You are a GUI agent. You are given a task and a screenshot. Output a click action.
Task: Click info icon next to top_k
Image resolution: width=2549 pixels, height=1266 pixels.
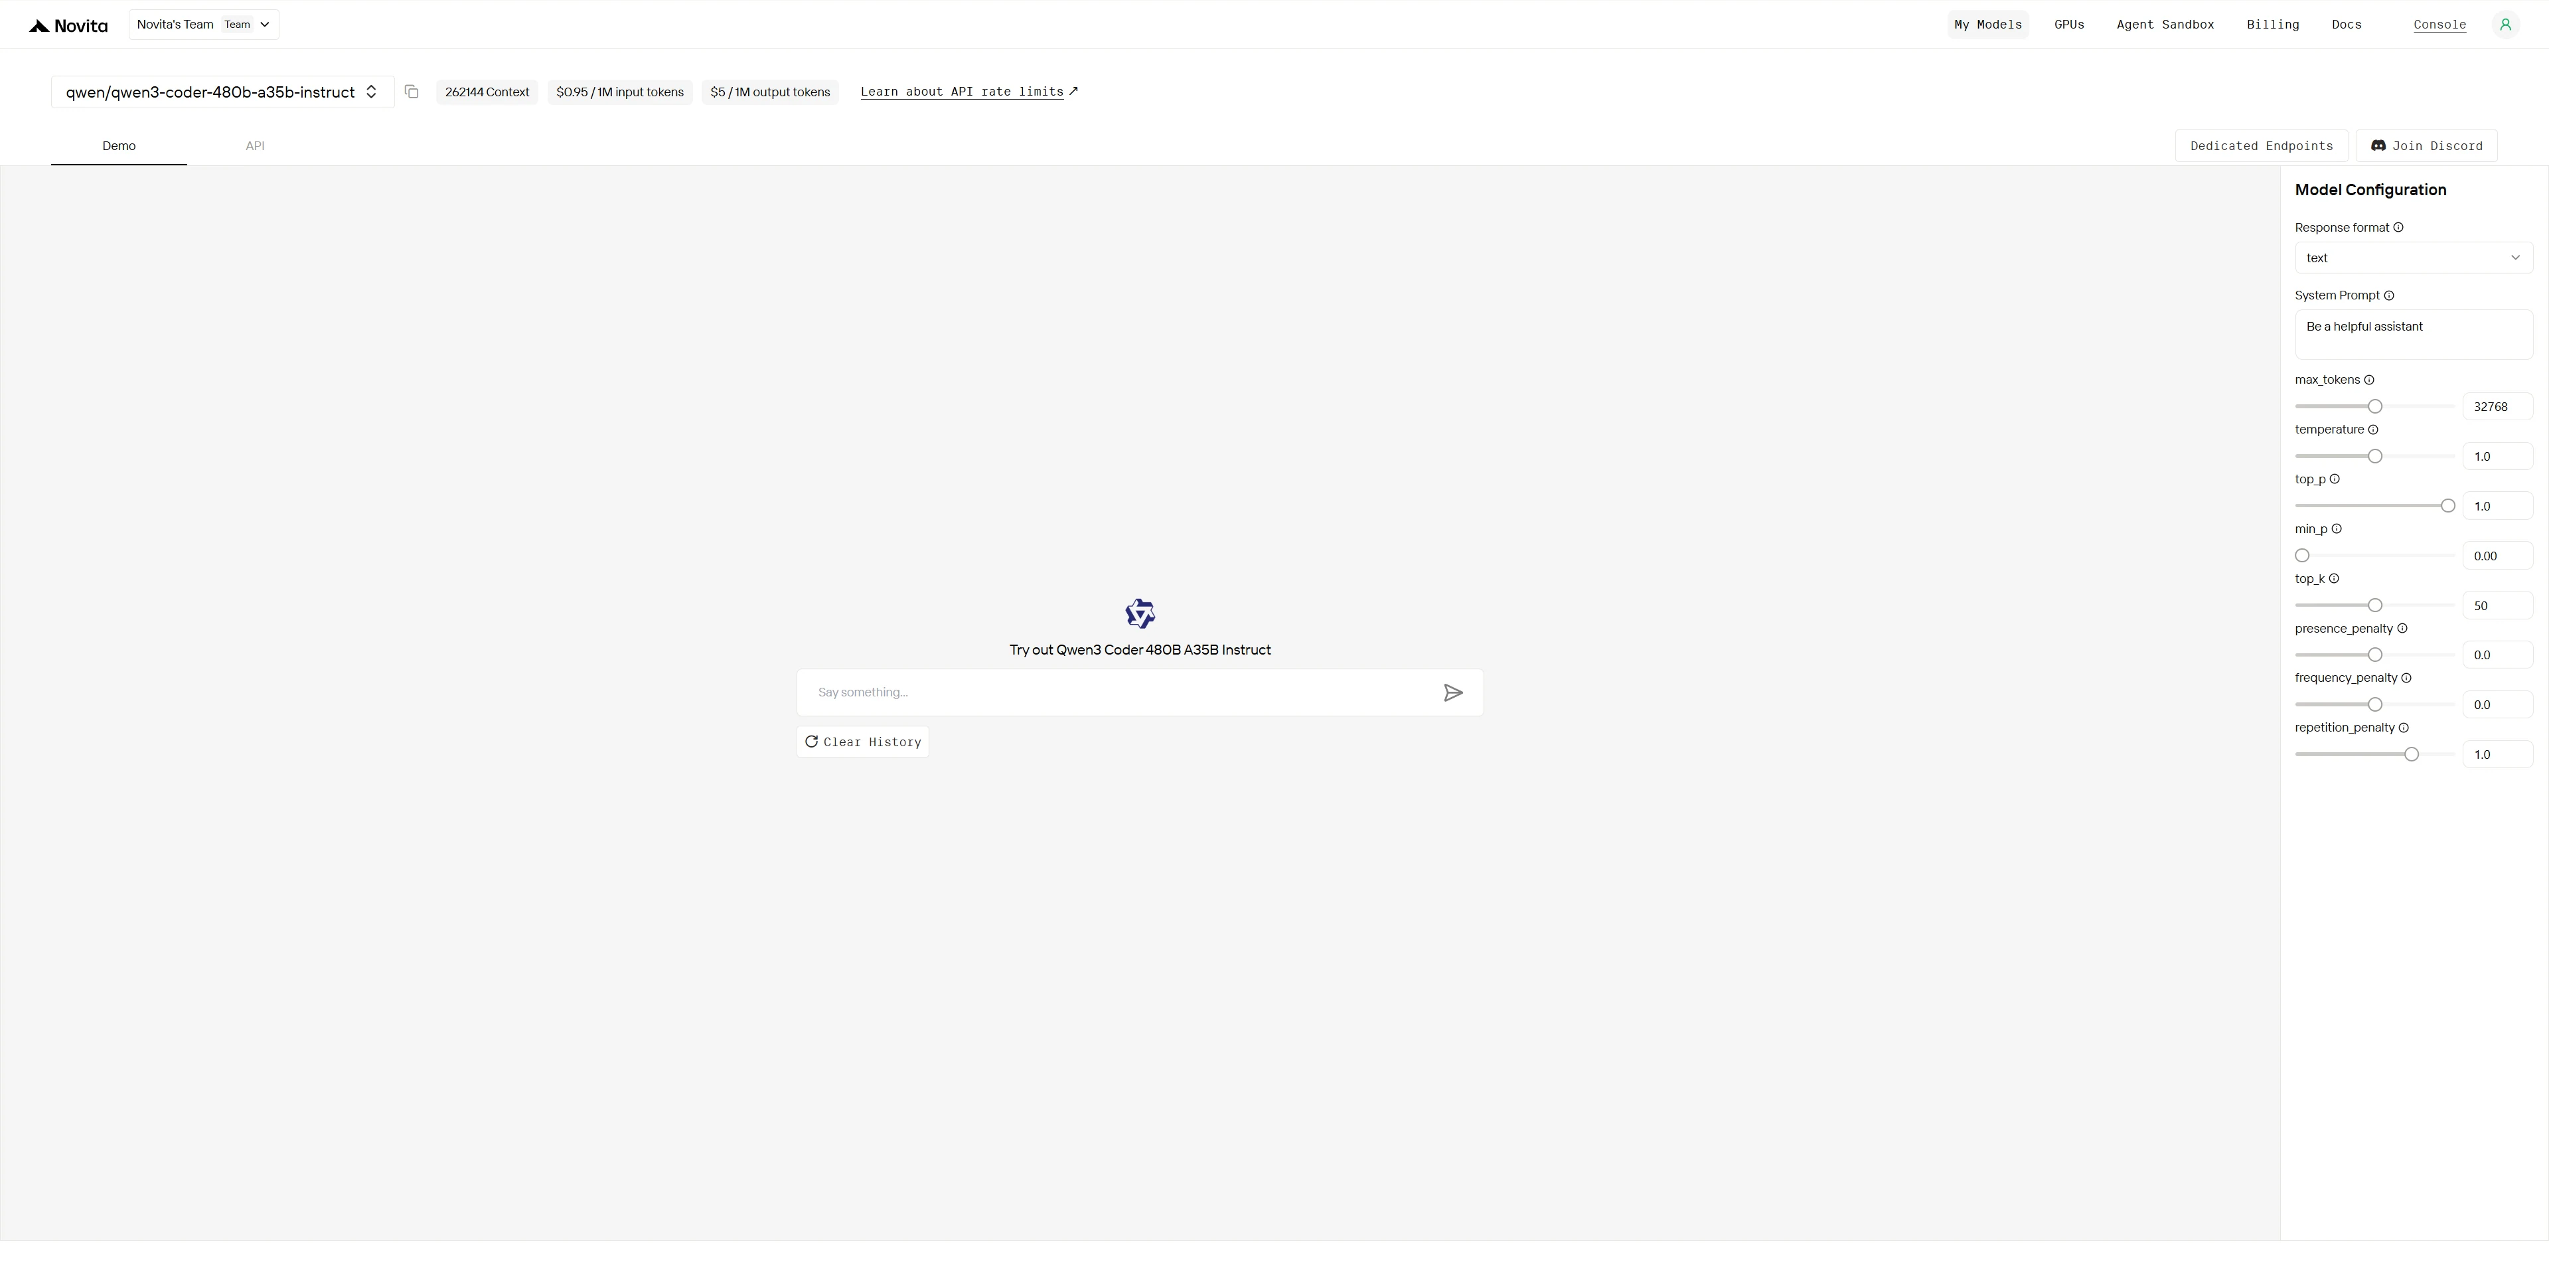tap(2333, 579)
